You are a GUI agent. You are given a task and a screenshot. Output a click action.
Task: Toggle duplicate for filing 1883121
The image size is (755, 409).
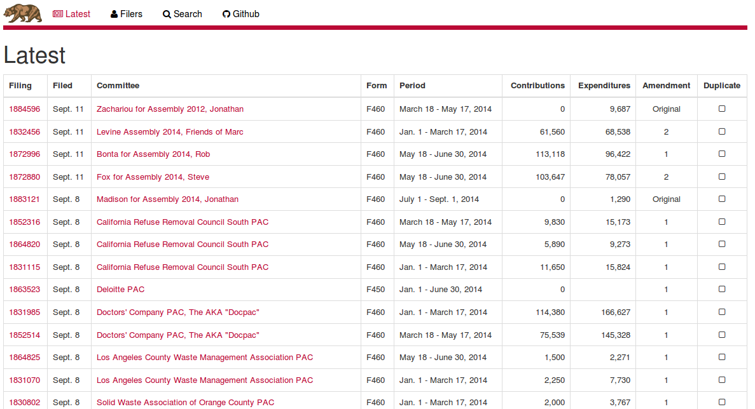(x=722, y=199)
